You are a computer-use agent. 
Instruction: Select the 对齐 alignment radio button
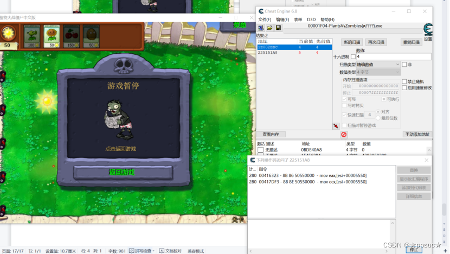378,111
